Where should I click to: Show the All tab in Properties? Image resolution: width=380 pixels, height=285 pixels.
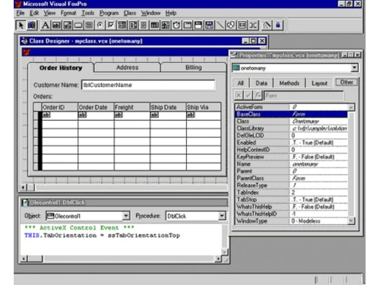pos(241,83)
